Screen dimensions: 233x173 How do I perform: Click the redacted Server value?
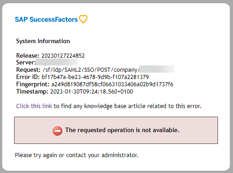(57, 62)
